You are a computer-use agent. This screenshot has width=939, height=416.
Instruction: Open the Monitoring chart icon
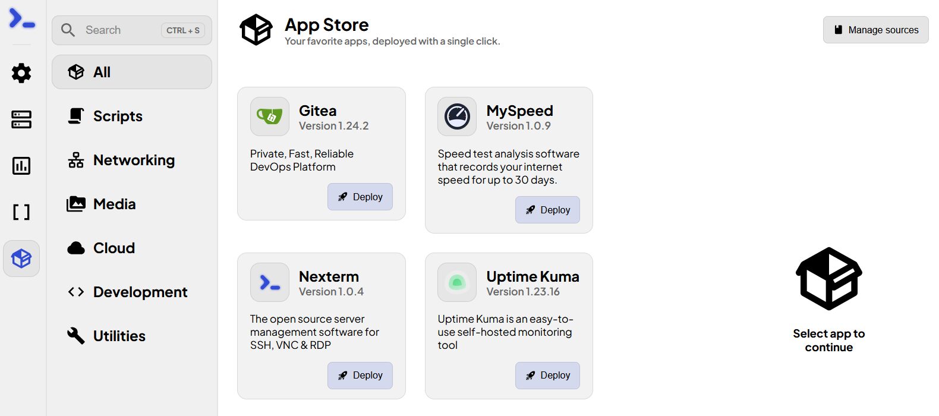21,166
